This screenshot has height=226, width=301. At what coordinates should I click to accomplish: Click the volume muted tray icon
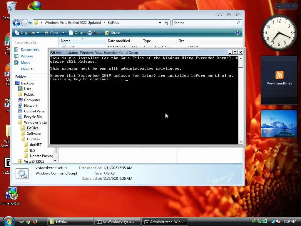279,222
